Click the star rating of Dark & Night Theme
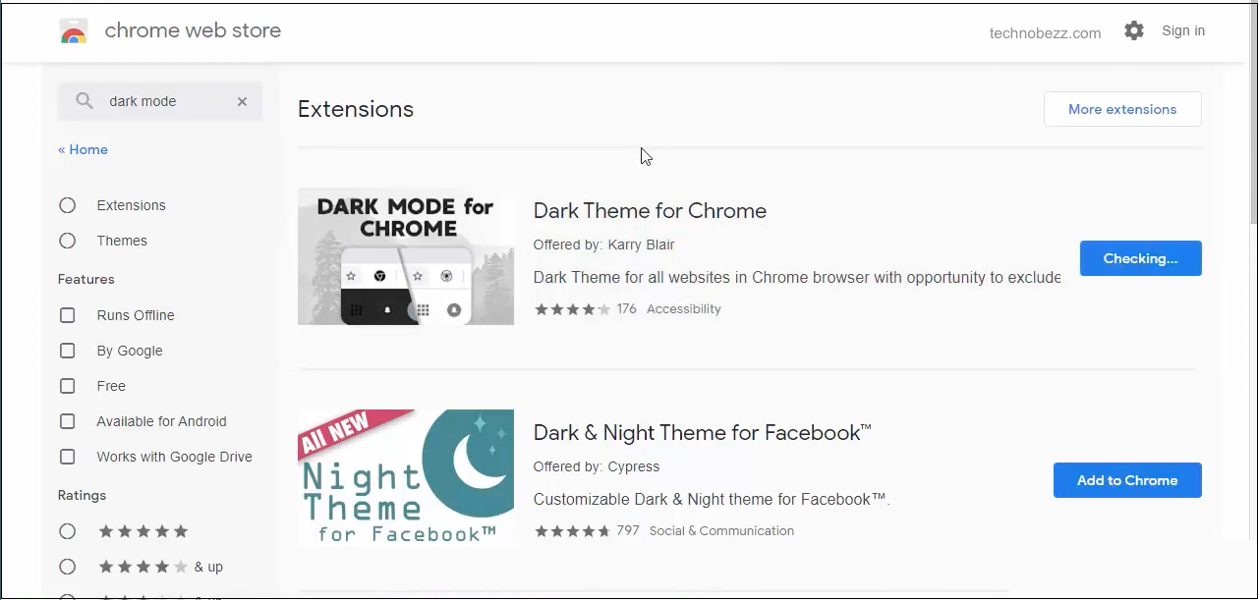1258x600 pixels. (572, 531)
